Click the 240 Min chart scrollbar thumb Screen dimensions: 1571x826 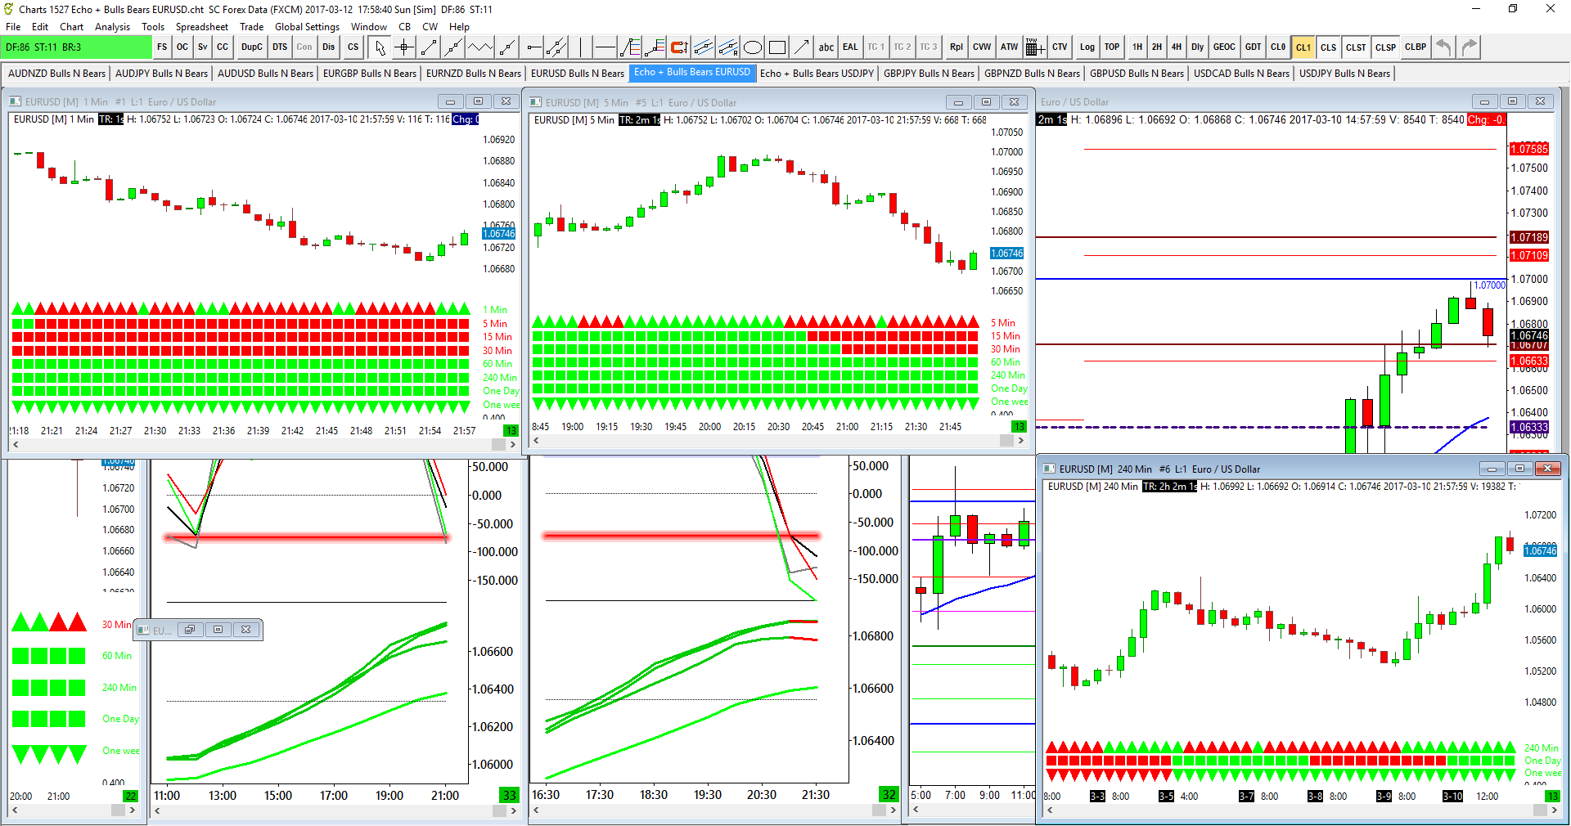[1541, 810]
